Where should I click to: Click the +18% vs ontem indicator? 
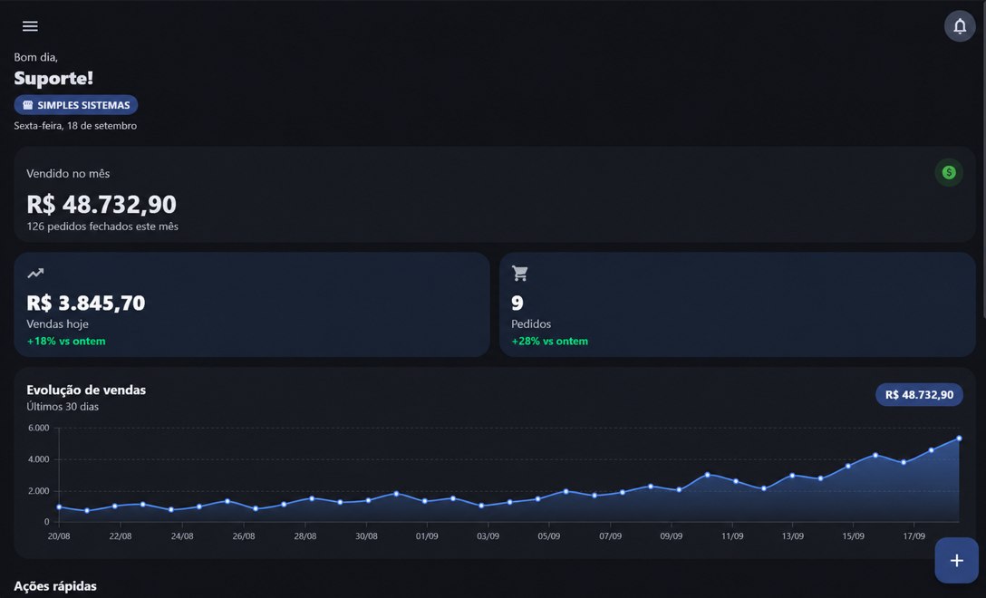pyautogui.click(x=66, y=342)
